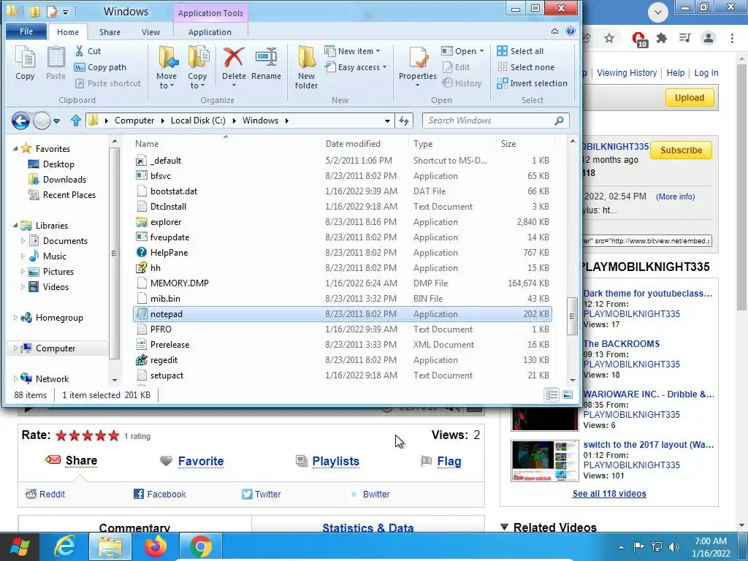
Task: Launch Internet Explorer from taskbar
Action: pyautogui.click(x=64, y=546)
